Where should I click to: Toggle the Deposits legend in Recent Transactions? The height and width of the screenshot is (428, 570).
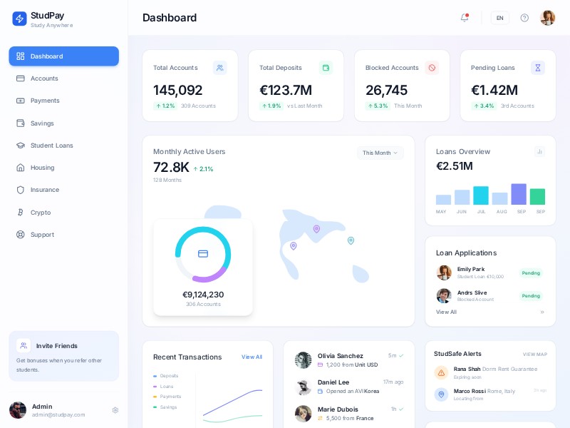(x=165, y=376)
